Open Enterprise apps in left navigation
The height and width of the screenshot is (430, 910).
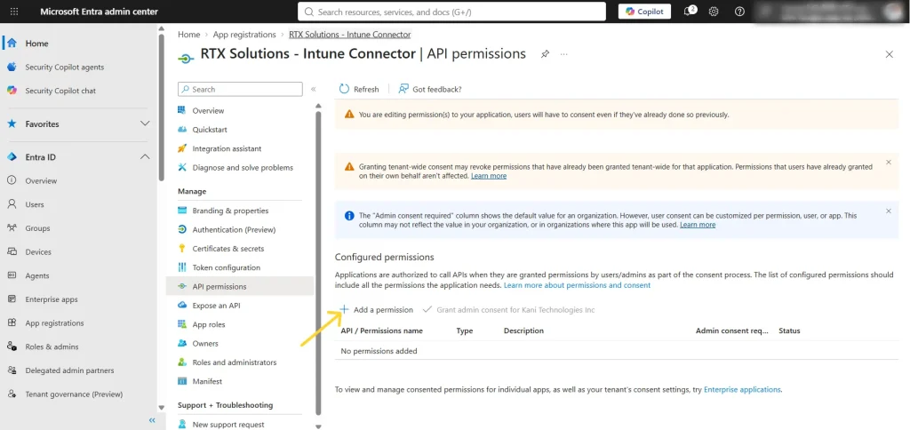tap(51, 300)
